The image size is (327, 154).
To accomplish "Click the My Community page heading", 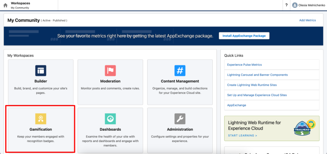I will tap(24, 20).
